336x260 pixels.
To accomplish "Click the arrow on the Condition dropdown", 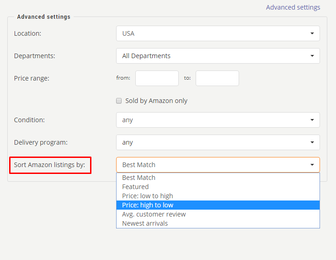I will (312, 120).
